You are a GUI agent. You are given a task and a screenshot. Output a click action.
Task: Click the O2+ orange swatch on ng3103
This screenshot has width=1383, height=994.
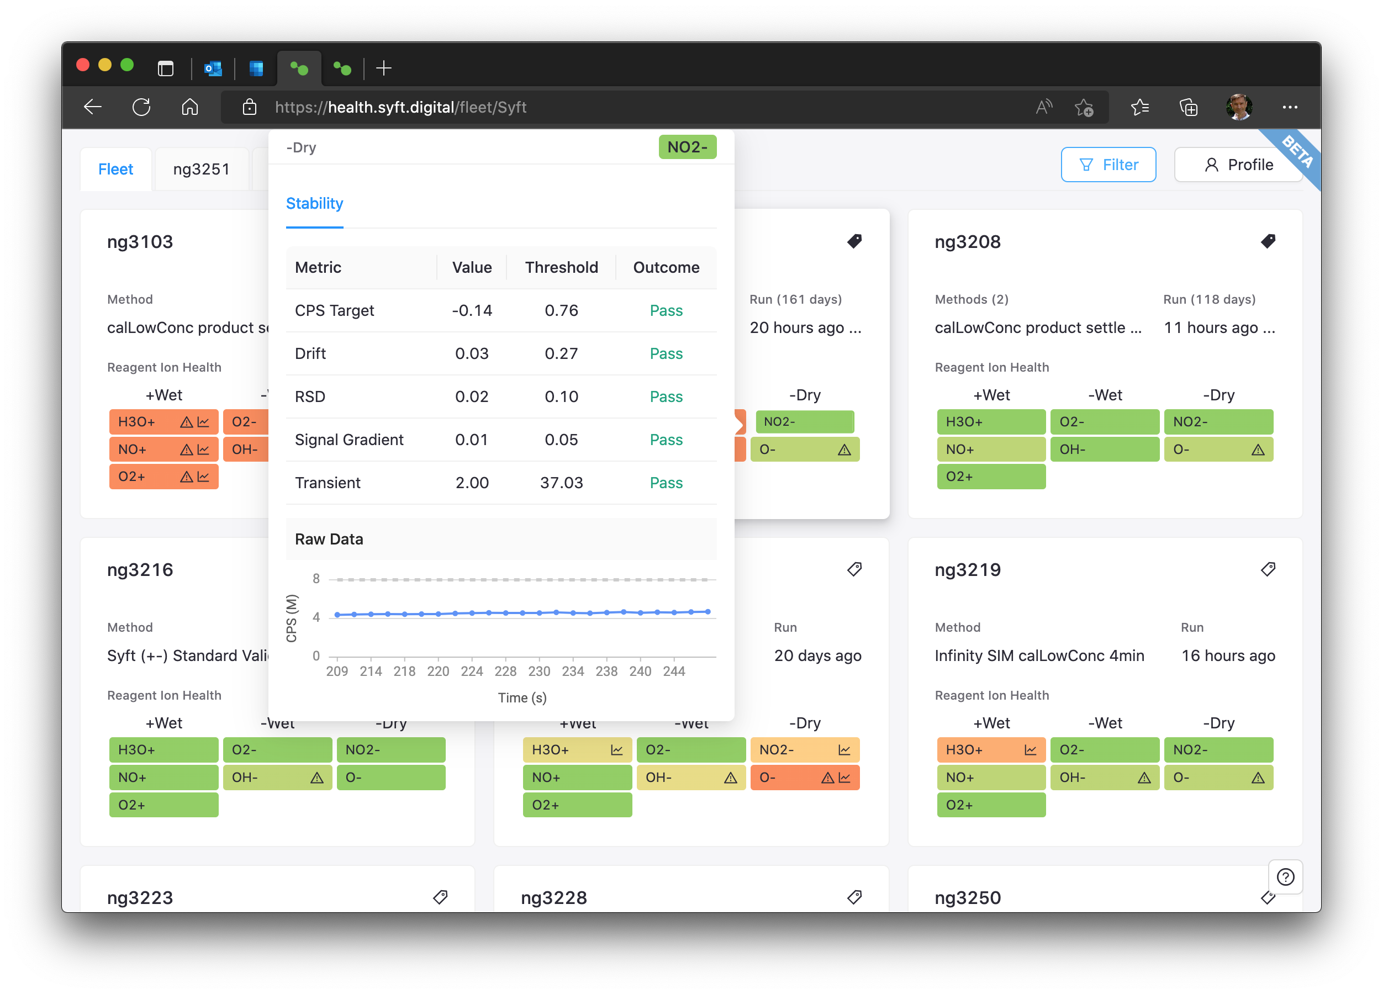point(163,477)
